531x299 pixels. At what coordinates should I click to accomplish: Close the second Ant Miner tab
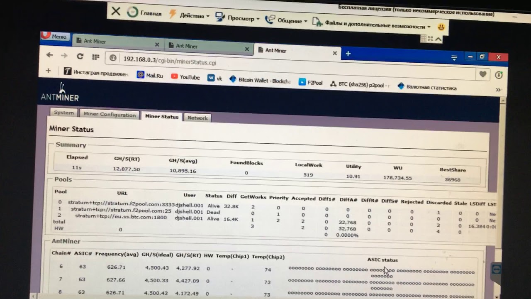(x=247, y=49)
